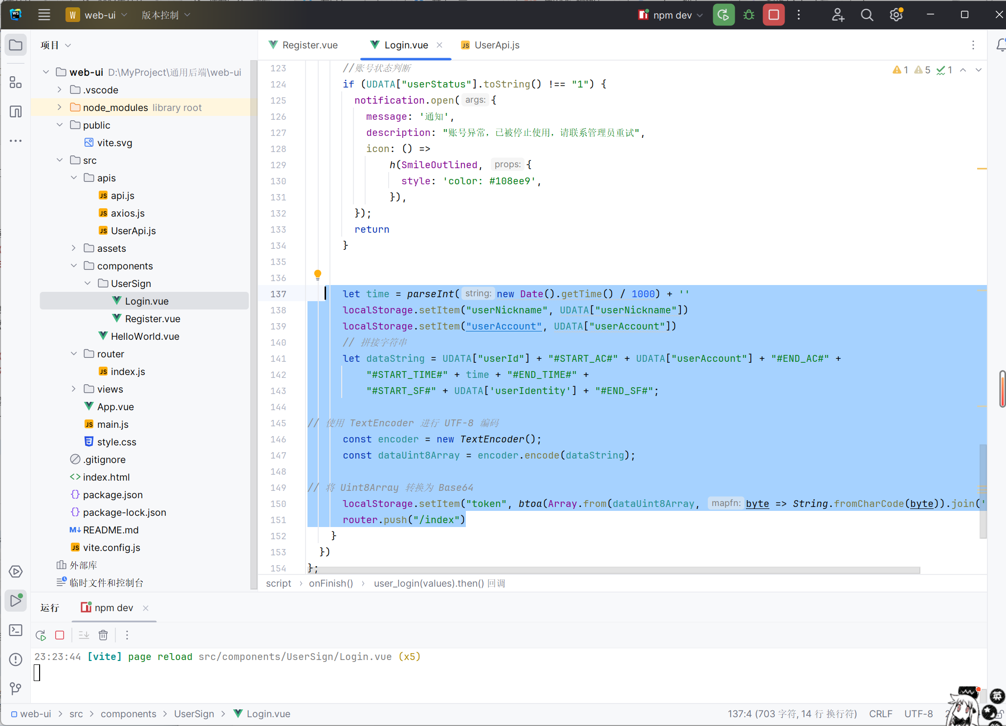Screen dimensions: 1006x726
Task: Expand the node_modules folder
Action: (x=60, y=107)
